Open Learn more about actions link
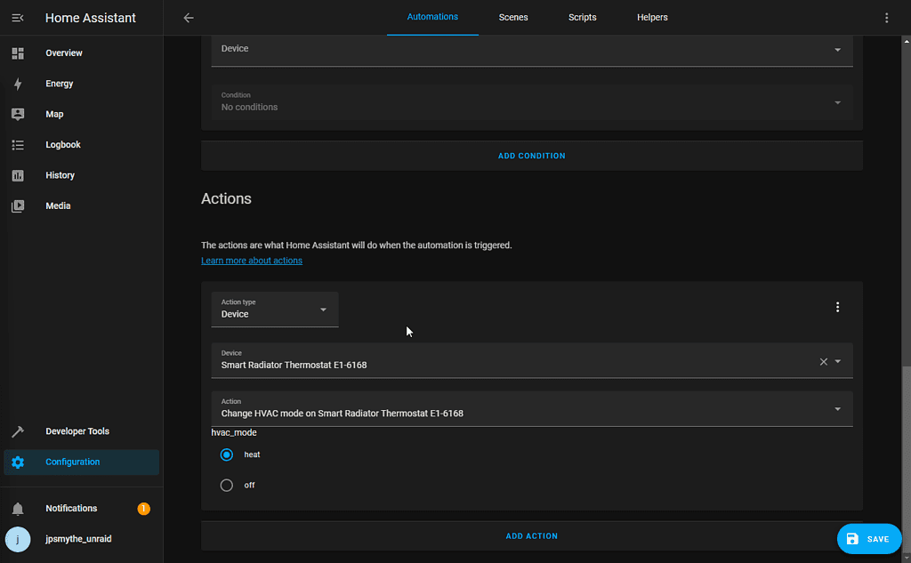The width and height of the screenshot is (911, 563). [252, 261]
